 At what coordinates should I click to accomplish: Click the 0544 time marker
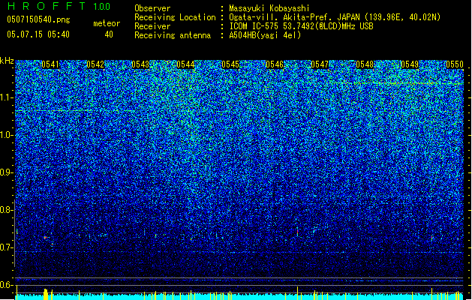point(185,64)
